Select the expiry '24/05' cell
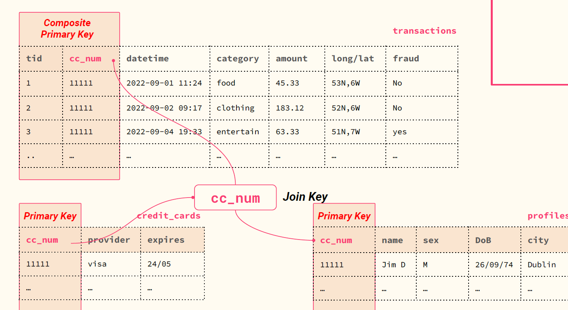568x310 pixels. 159,264
